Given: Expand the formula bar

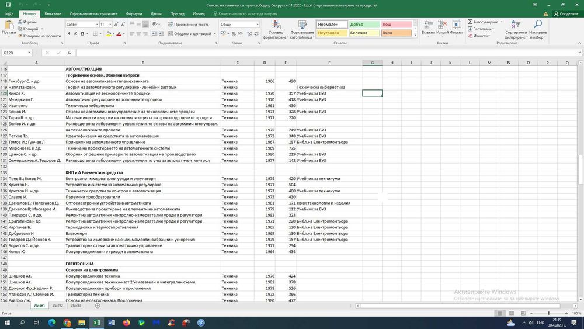Looking at the screenshot, I should 579,53.
